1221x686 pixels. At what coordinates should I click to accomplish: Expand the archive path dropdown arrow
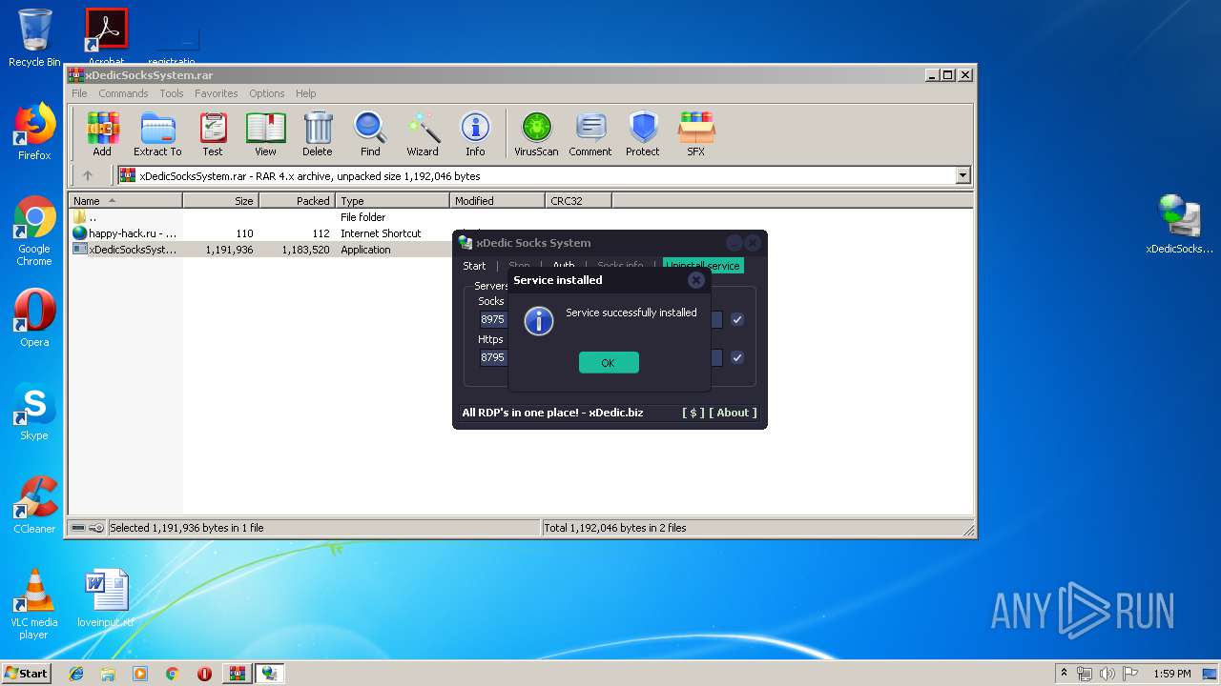coord(962,175)
